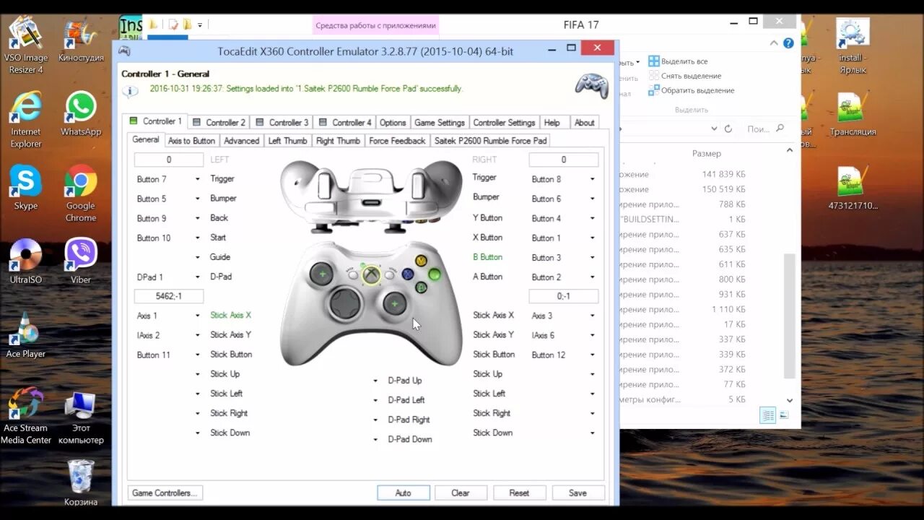Switch to details view in FIFA 17 window
This screenshot has width=924, height=520.
(768, 415)
